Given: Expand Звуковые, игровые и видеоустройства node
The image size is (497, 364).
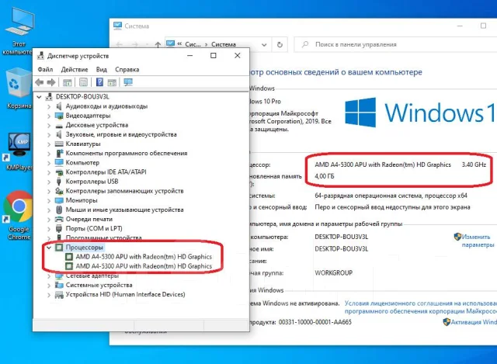Looking at the screenshot, I should tap(49, 134).
